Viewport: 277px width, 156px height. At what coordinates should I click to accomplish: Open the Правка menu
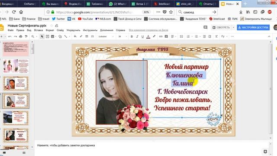coord(20,30)
